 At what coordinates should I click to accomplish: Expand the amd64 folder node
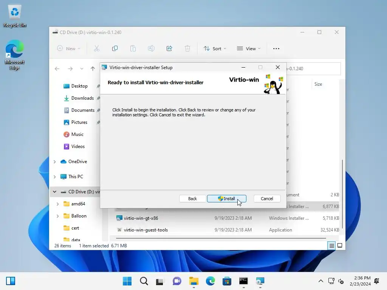(x=57, y=204)
